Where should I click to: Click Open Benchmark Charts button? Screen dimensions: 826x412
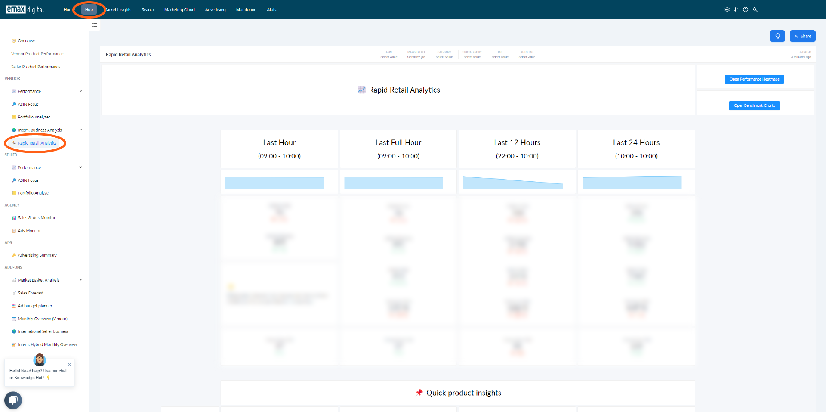(x=754, y=105)
